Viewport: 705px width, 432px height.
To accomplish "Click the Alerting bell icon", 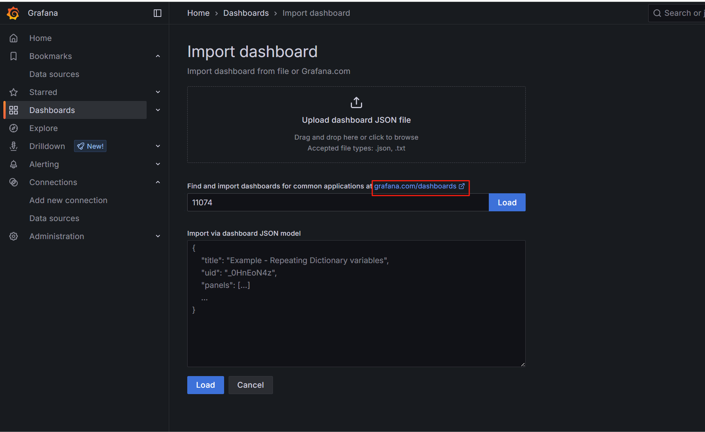I will click(14, 164).
